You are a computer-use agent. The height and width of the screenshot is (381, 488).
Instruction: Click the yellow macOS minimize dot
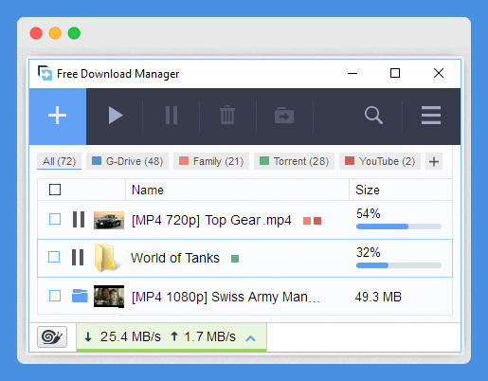point(55,33)
